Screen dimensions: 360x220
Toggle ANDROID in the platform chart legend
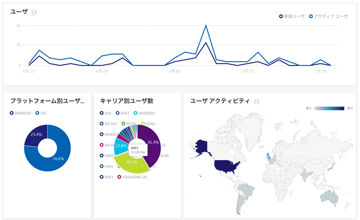point(20,113)
